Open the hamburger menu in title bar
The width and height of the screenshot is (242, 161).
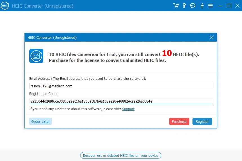pyautogui.click(x=210, y=6)
